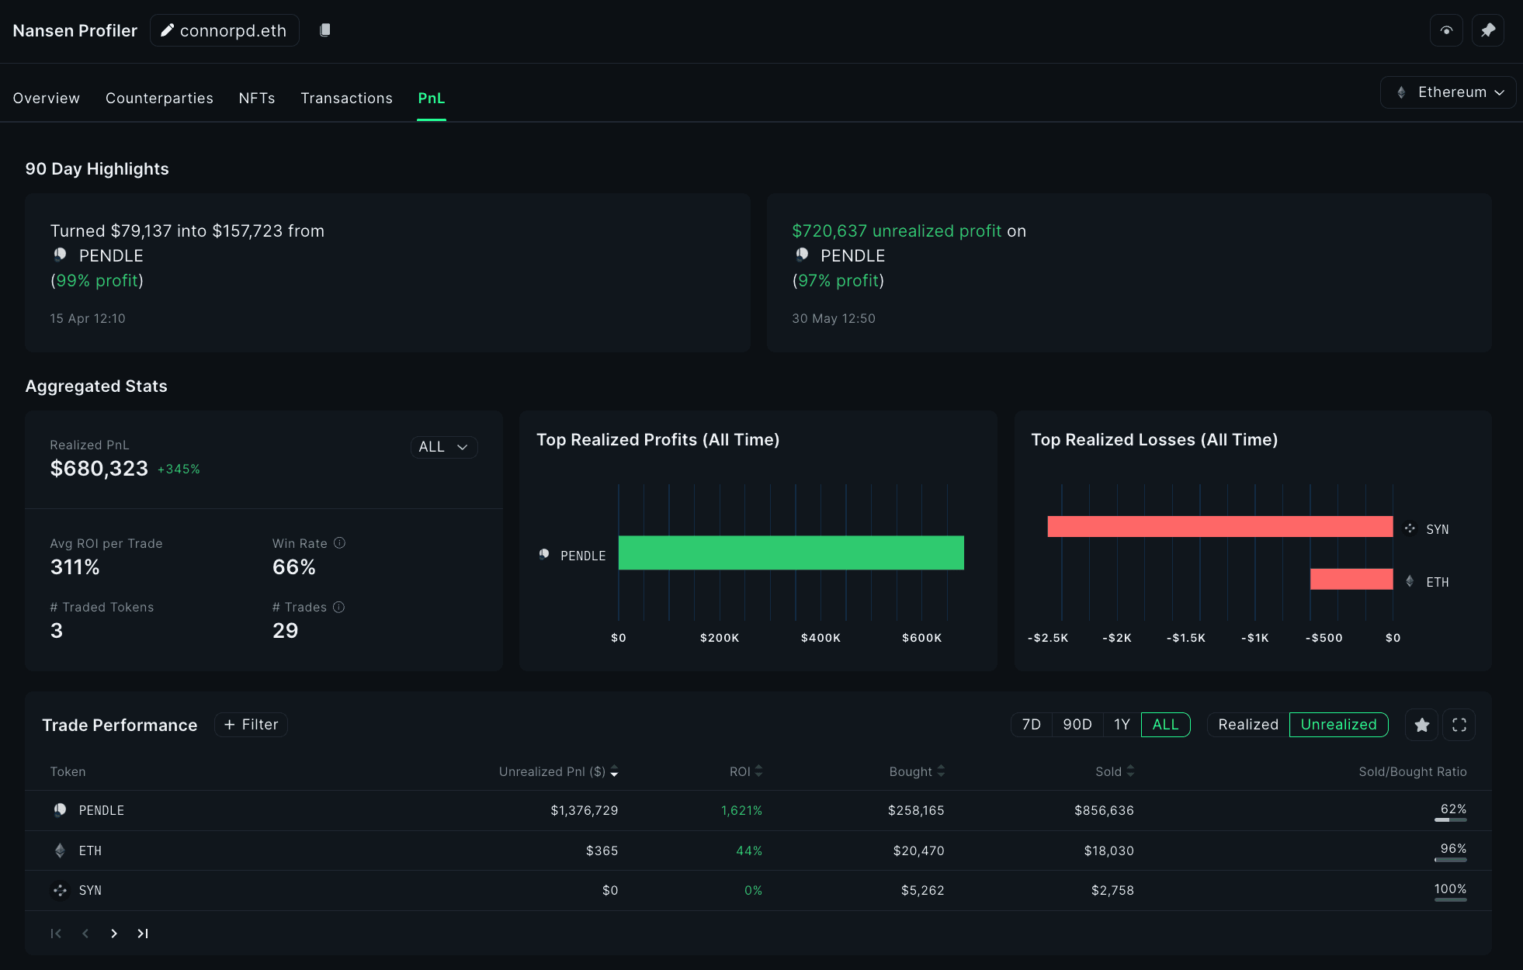Open the Counterparties tab
The height and width of the screenshot is (970, 1523).
click(159, 99)
